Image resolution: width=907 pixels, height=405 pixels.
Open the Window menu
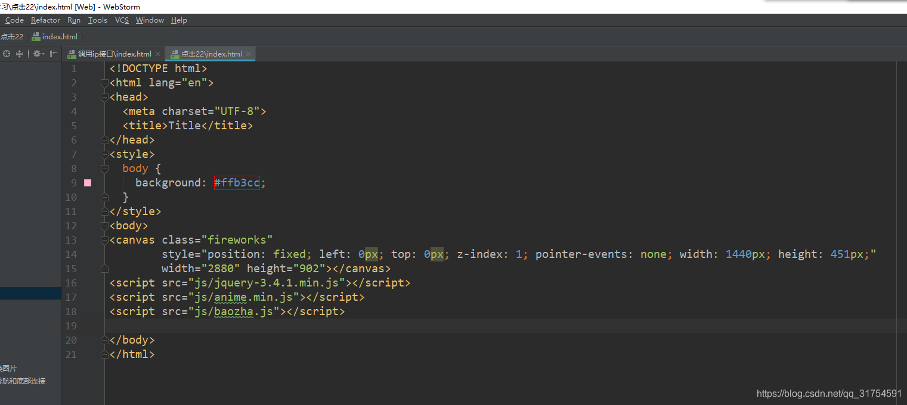click(x=150, y=20)
